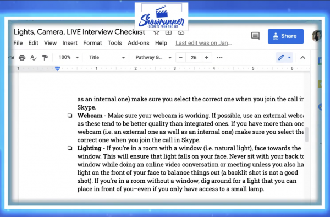
Task: Click the bold word Webcam
Action: click(90, 116)
